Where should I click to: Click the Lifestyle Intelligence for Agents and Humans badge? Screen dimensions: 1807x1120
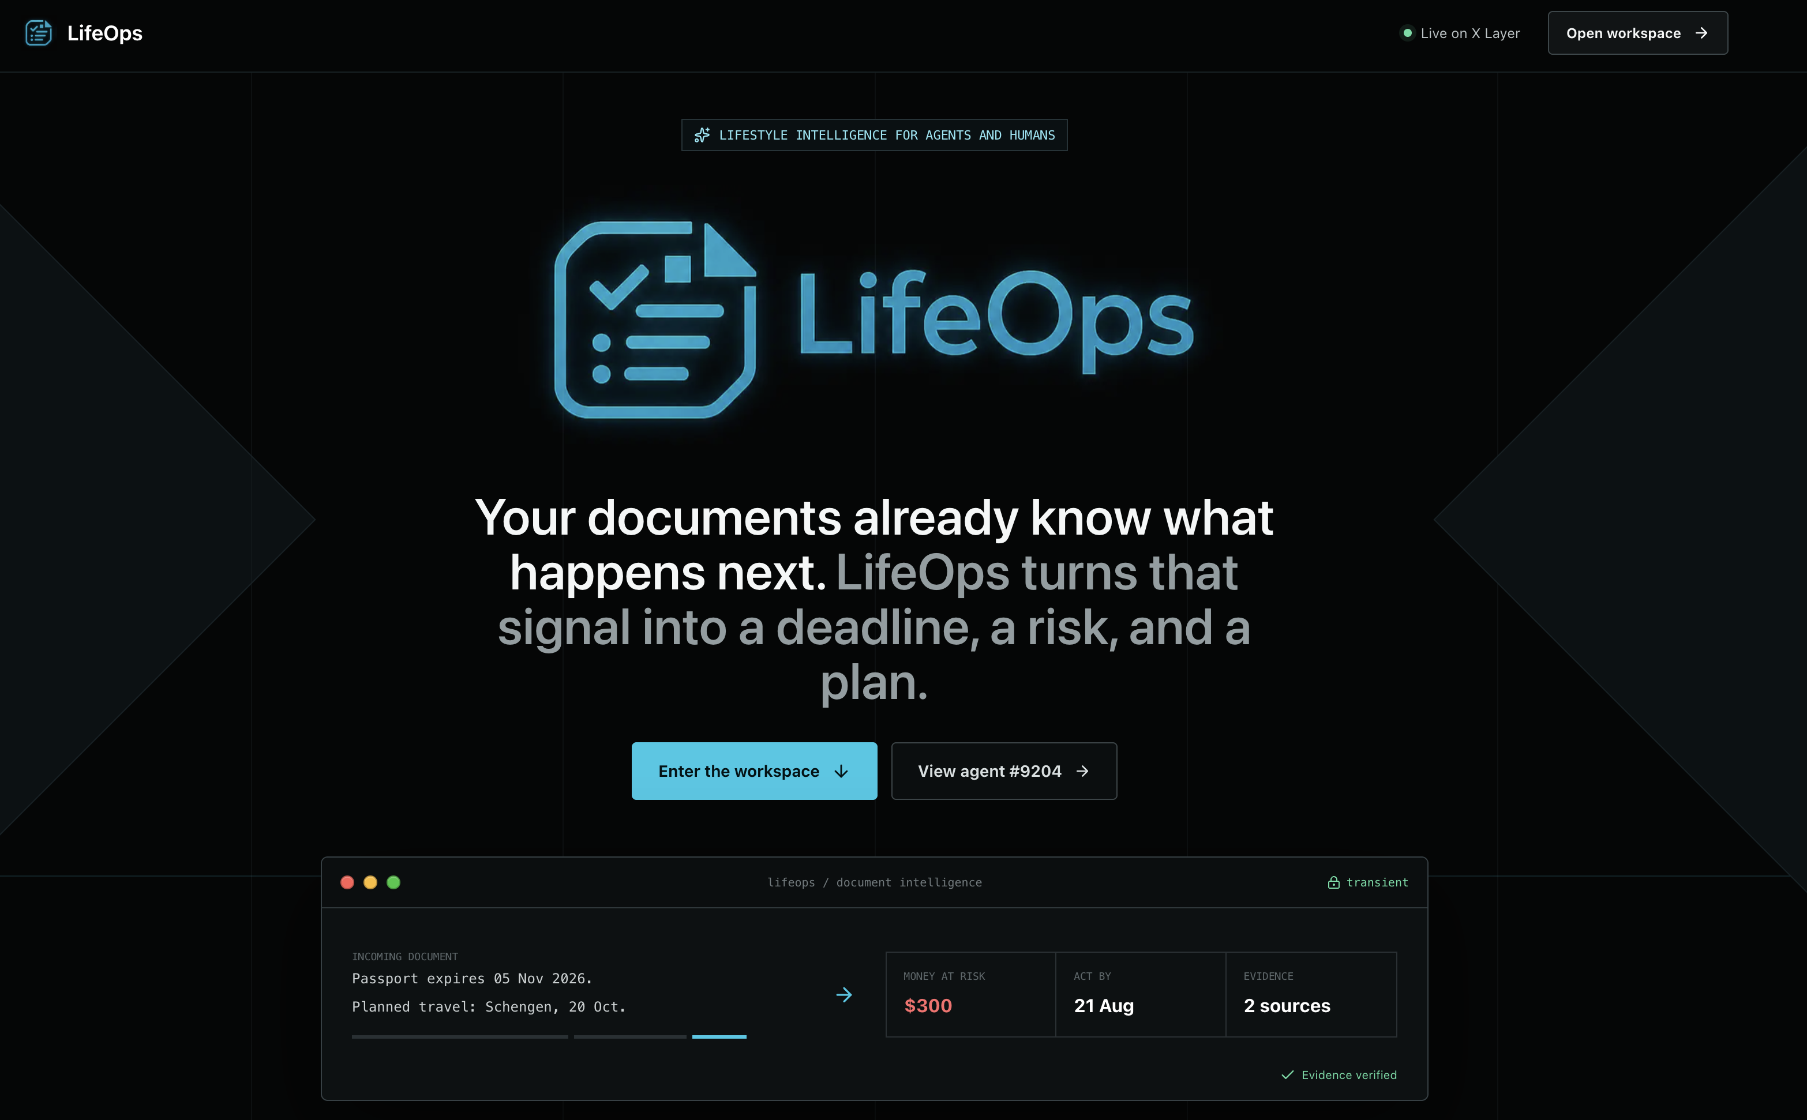[874, 135]
